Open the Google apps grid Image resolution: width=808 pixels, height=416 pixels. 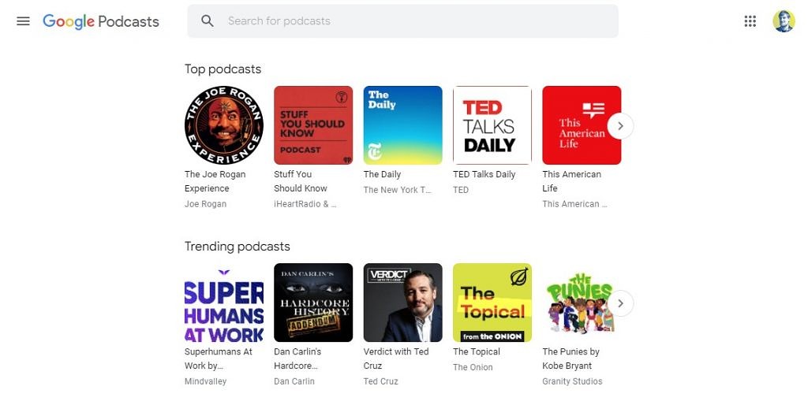coord(750,21)
